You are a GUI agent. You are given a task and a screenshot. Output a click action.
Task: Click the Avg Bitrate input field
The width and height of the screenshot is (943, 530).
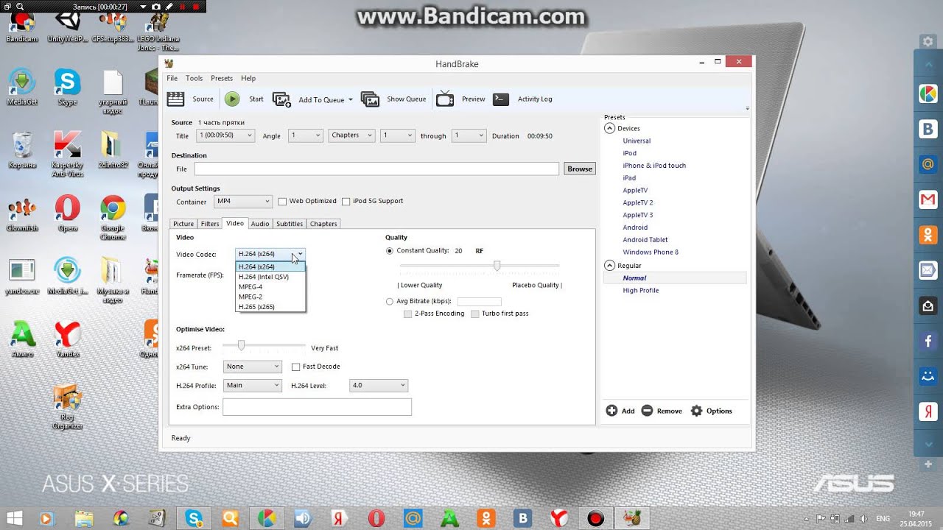point(479,301)
